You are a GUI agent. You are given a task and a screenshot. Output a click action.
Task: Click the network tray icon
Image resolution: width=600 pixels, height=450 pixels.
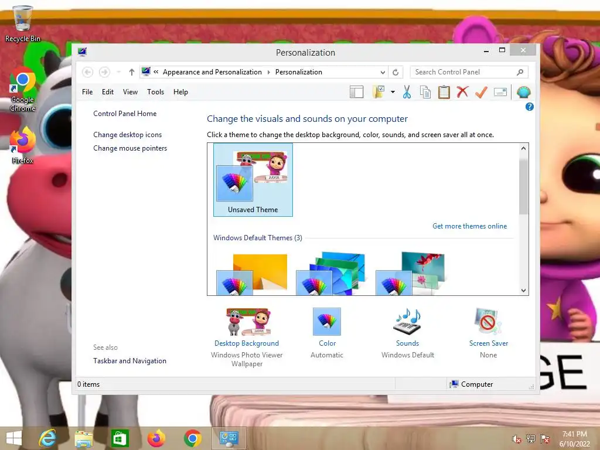[x=531, y=439]
